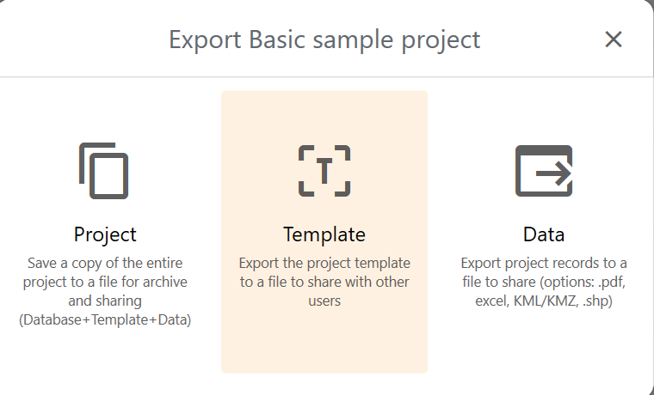Click the 'users' word in Template description
654x395 pixels.
coord(324,301)
